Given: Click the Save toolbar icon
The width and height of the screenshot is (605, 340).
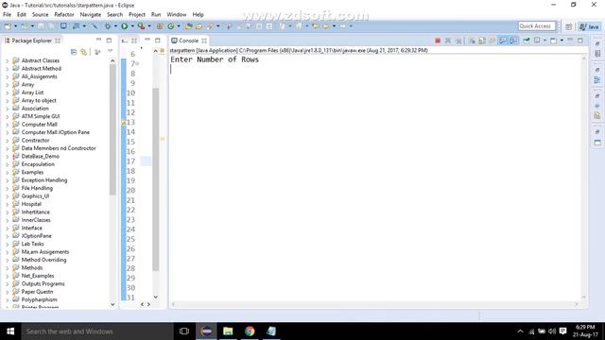Looking at the screenshot, I should [x=41, y=26].
